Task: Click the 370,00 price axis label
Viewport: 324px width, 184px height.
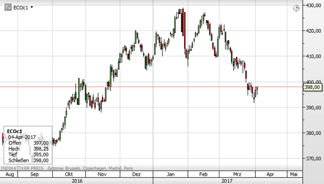Action: coord(313,159)
